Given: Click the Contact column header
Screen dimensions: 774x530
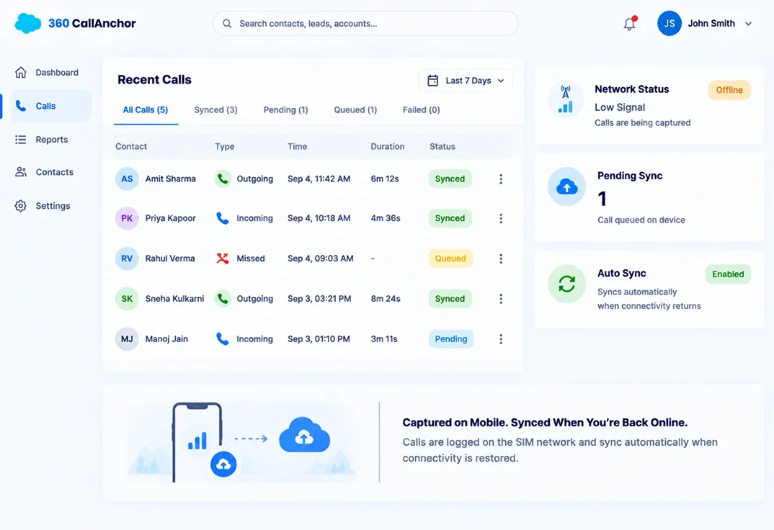Looking at the screenshot, I should tap(131, 146).
